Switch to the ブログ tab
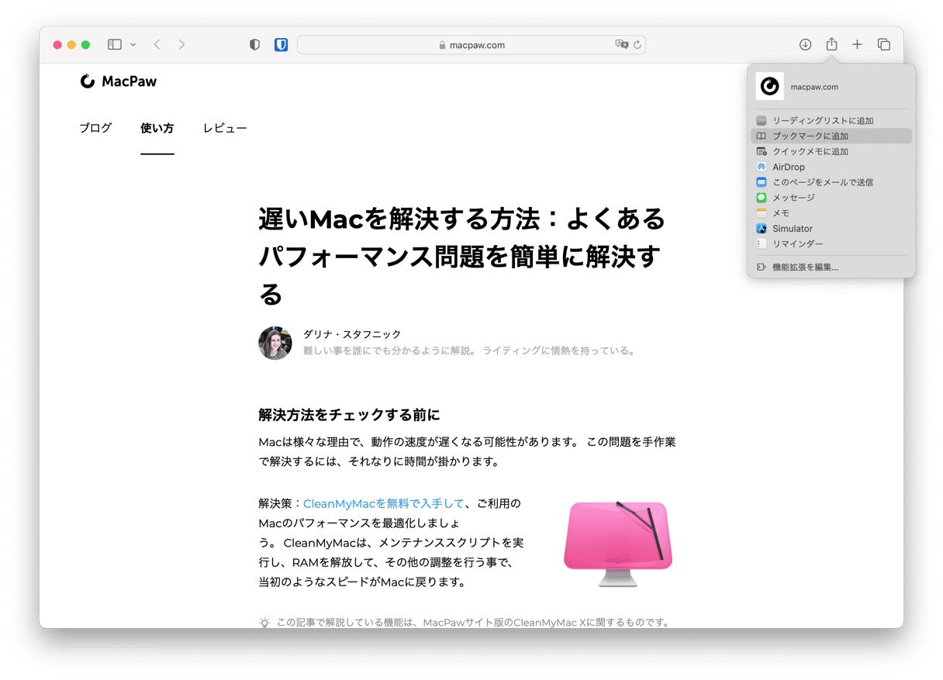 tap(95, 128)
